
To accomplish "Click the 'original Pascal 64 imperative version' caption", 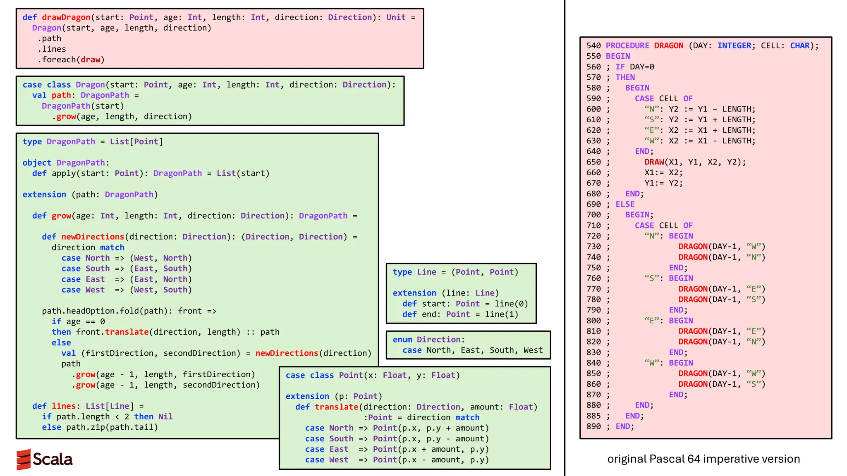I will (x=703, y=459).
